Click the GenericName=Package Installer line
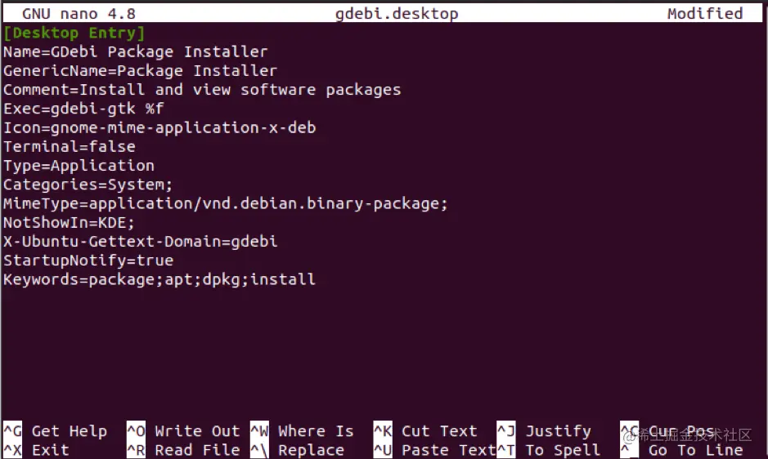 point(140,70)
